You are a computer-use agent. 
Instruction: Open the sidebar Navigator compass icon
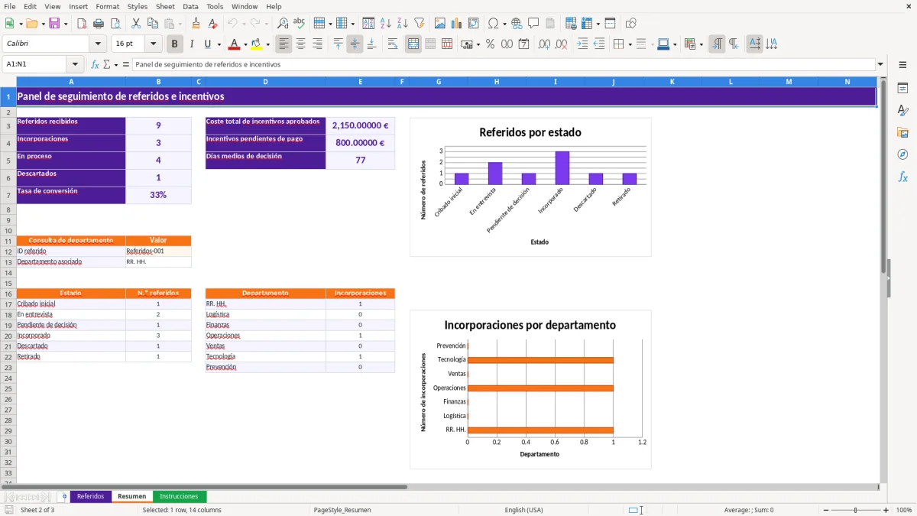902,154
